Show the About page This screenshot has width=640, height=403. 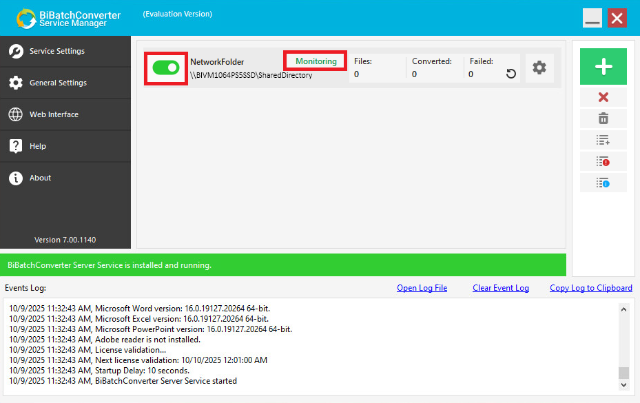40,178
